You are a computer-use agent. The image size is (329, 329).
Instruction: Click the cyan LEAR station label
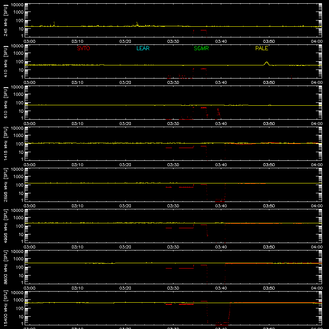[143, 48]
